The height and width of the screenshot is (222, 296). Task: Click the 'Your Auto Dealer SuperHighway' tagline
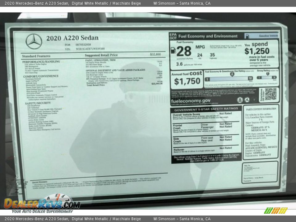tap(42, 212)
